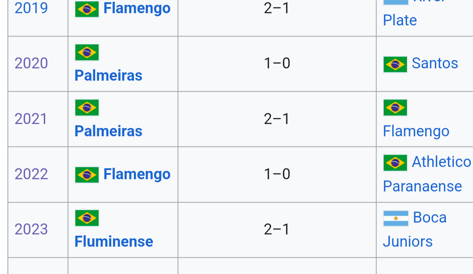Click Brazil flag above Palmeiras in 2020 row
Screen dimensions: 473x274
87,53
